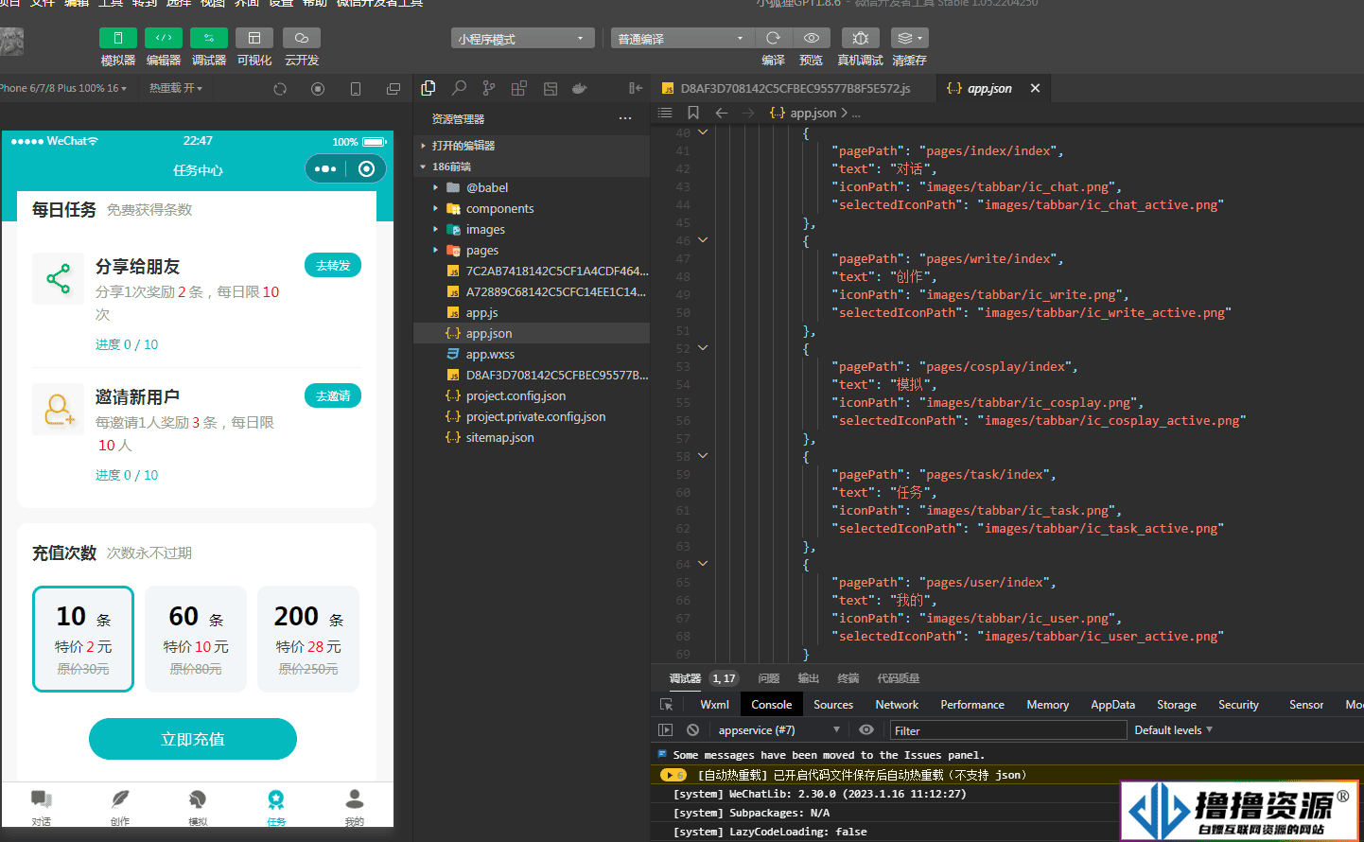Click the clear cache icon
The image size is (1364, 842).
(x=909, y=38)
